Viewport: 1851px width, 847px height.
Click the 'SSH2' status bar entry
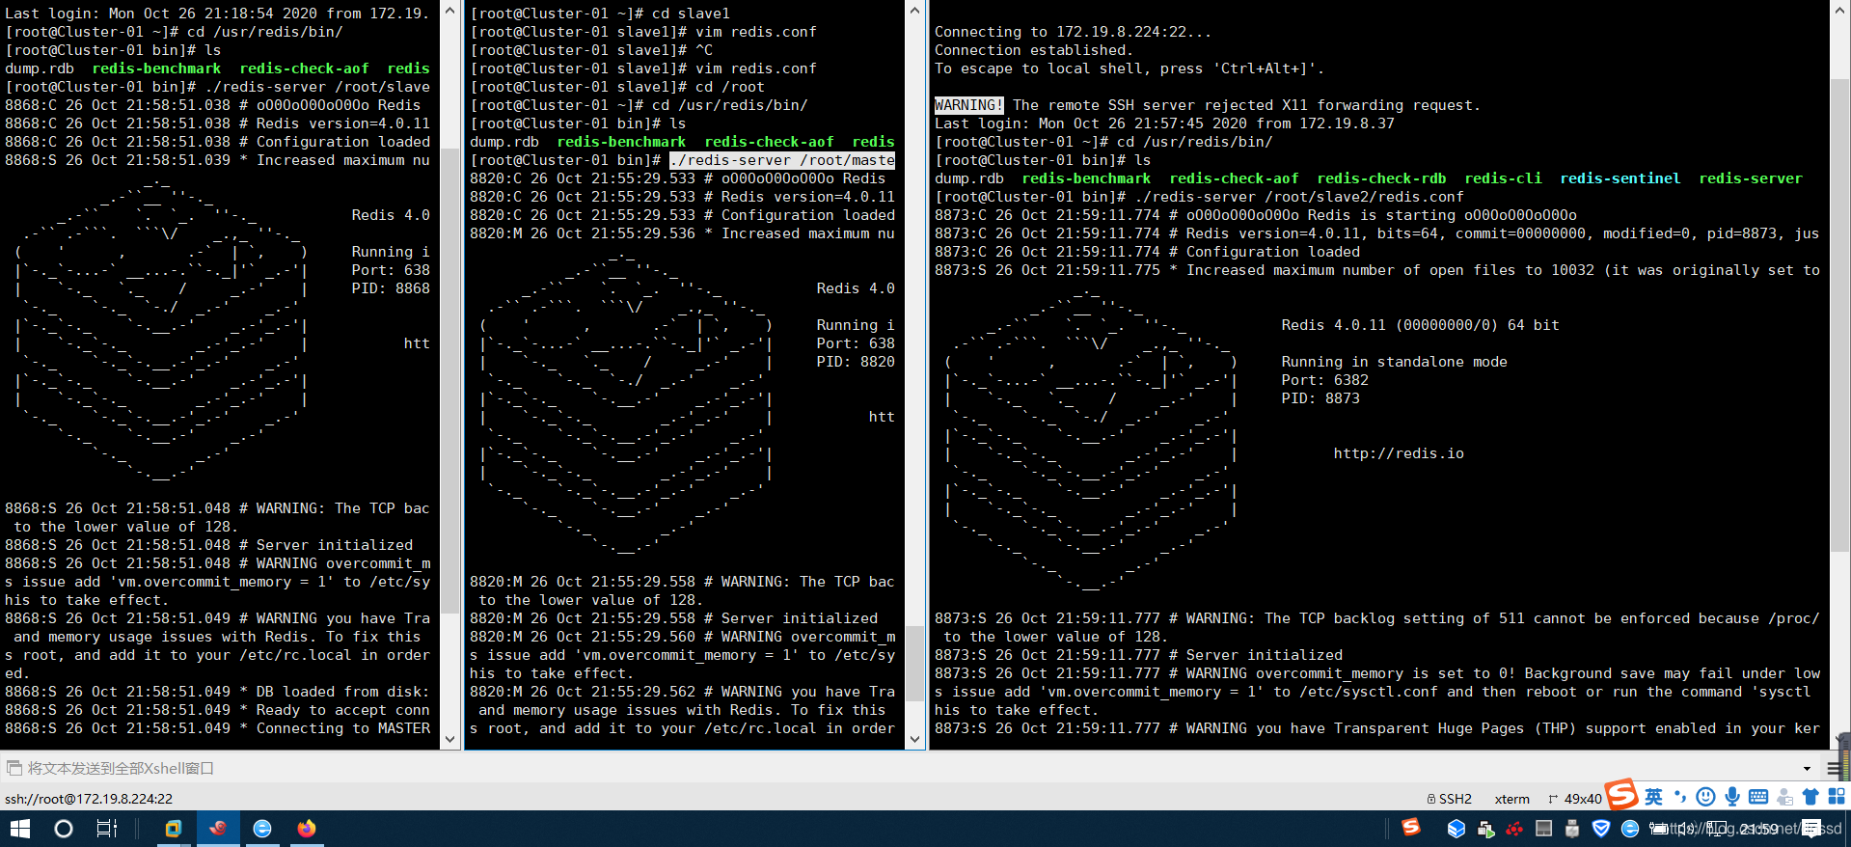(x=1450, y=799)
